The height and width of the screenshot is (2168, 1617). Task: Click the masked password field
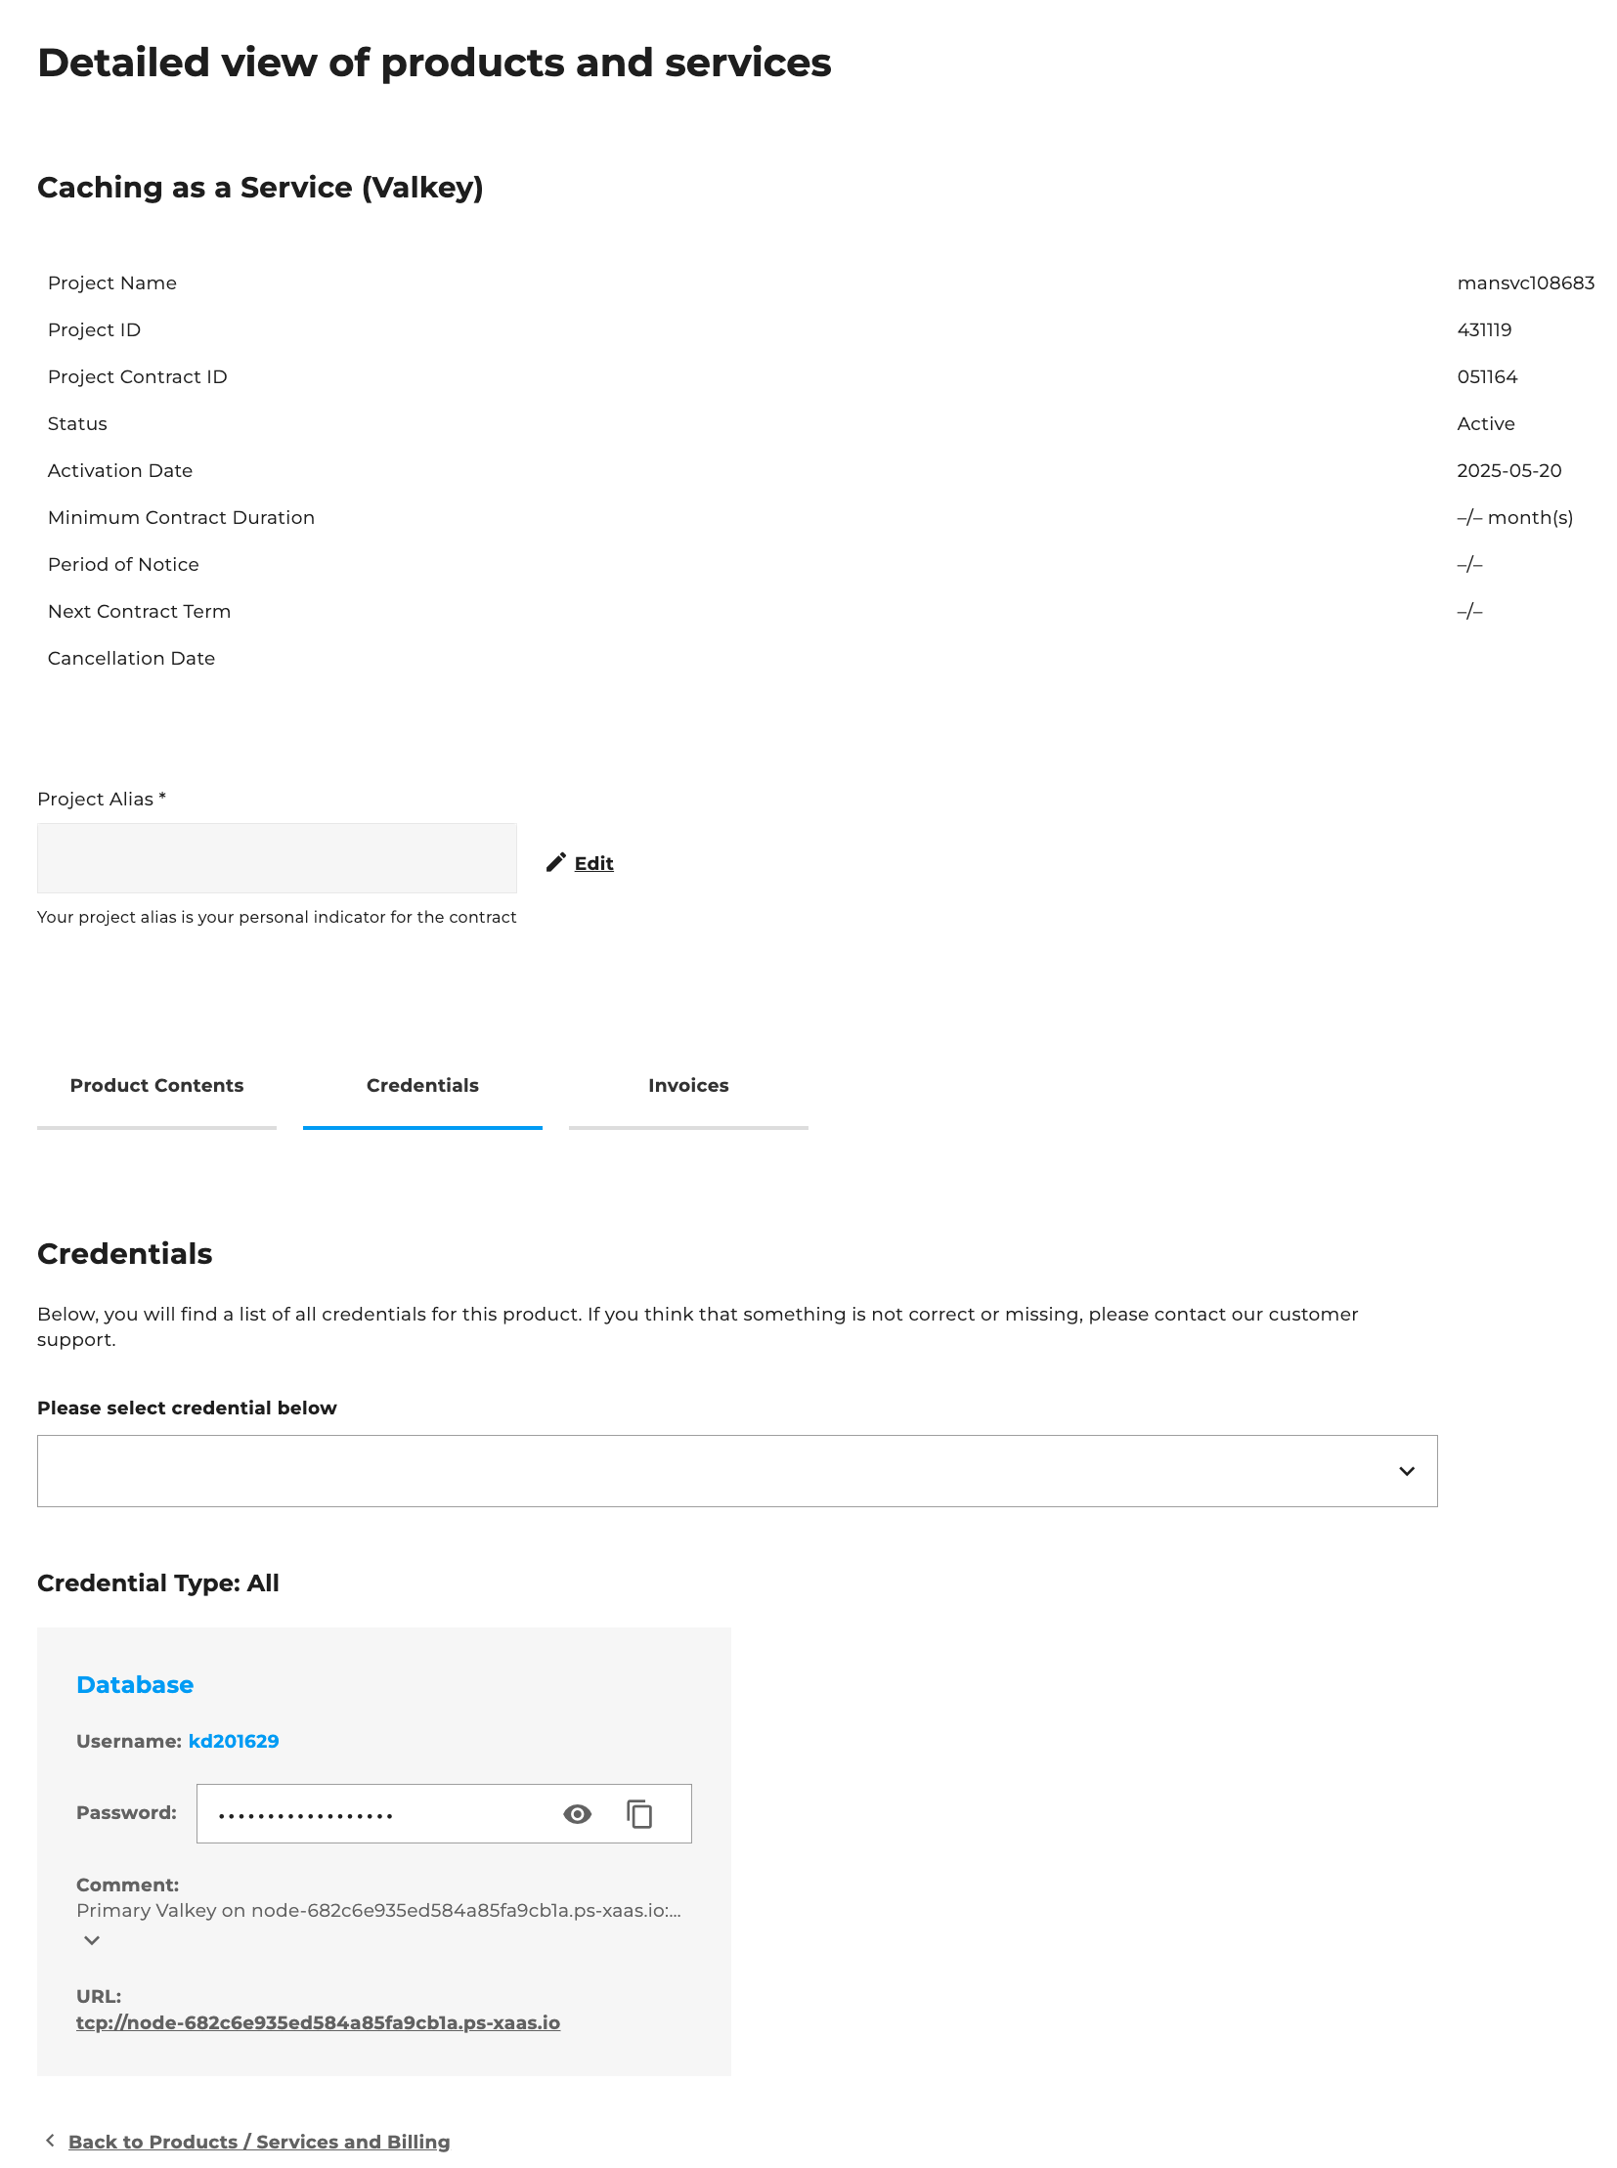pyautogui.click(x=444, y=1814)
